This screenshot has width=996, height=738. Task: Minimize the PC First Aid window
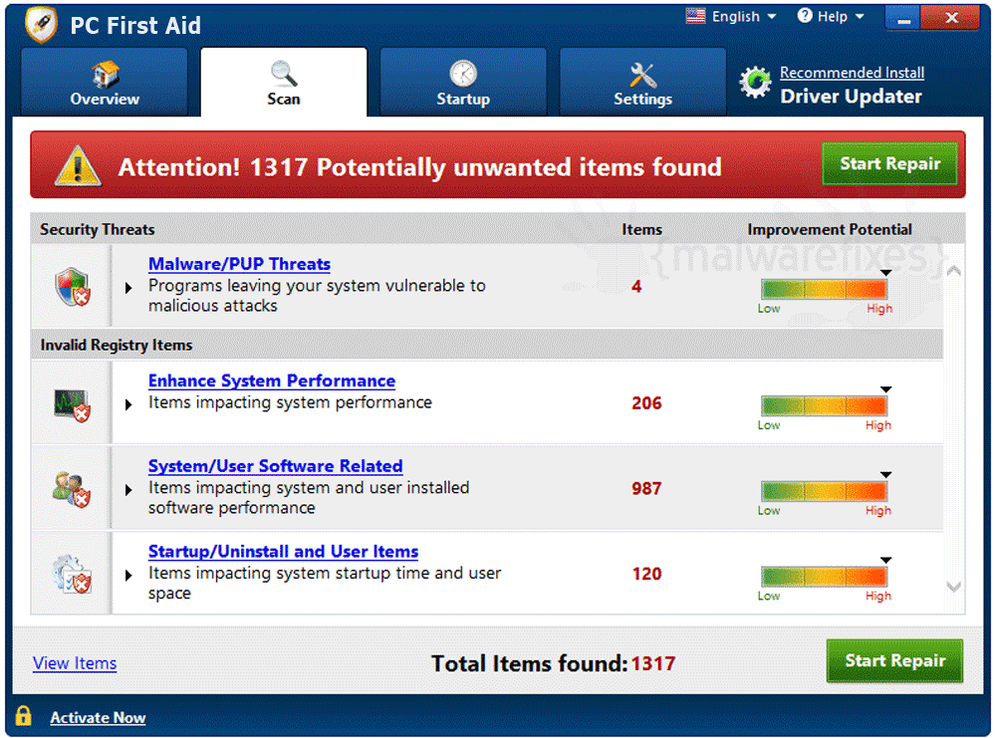902,17
